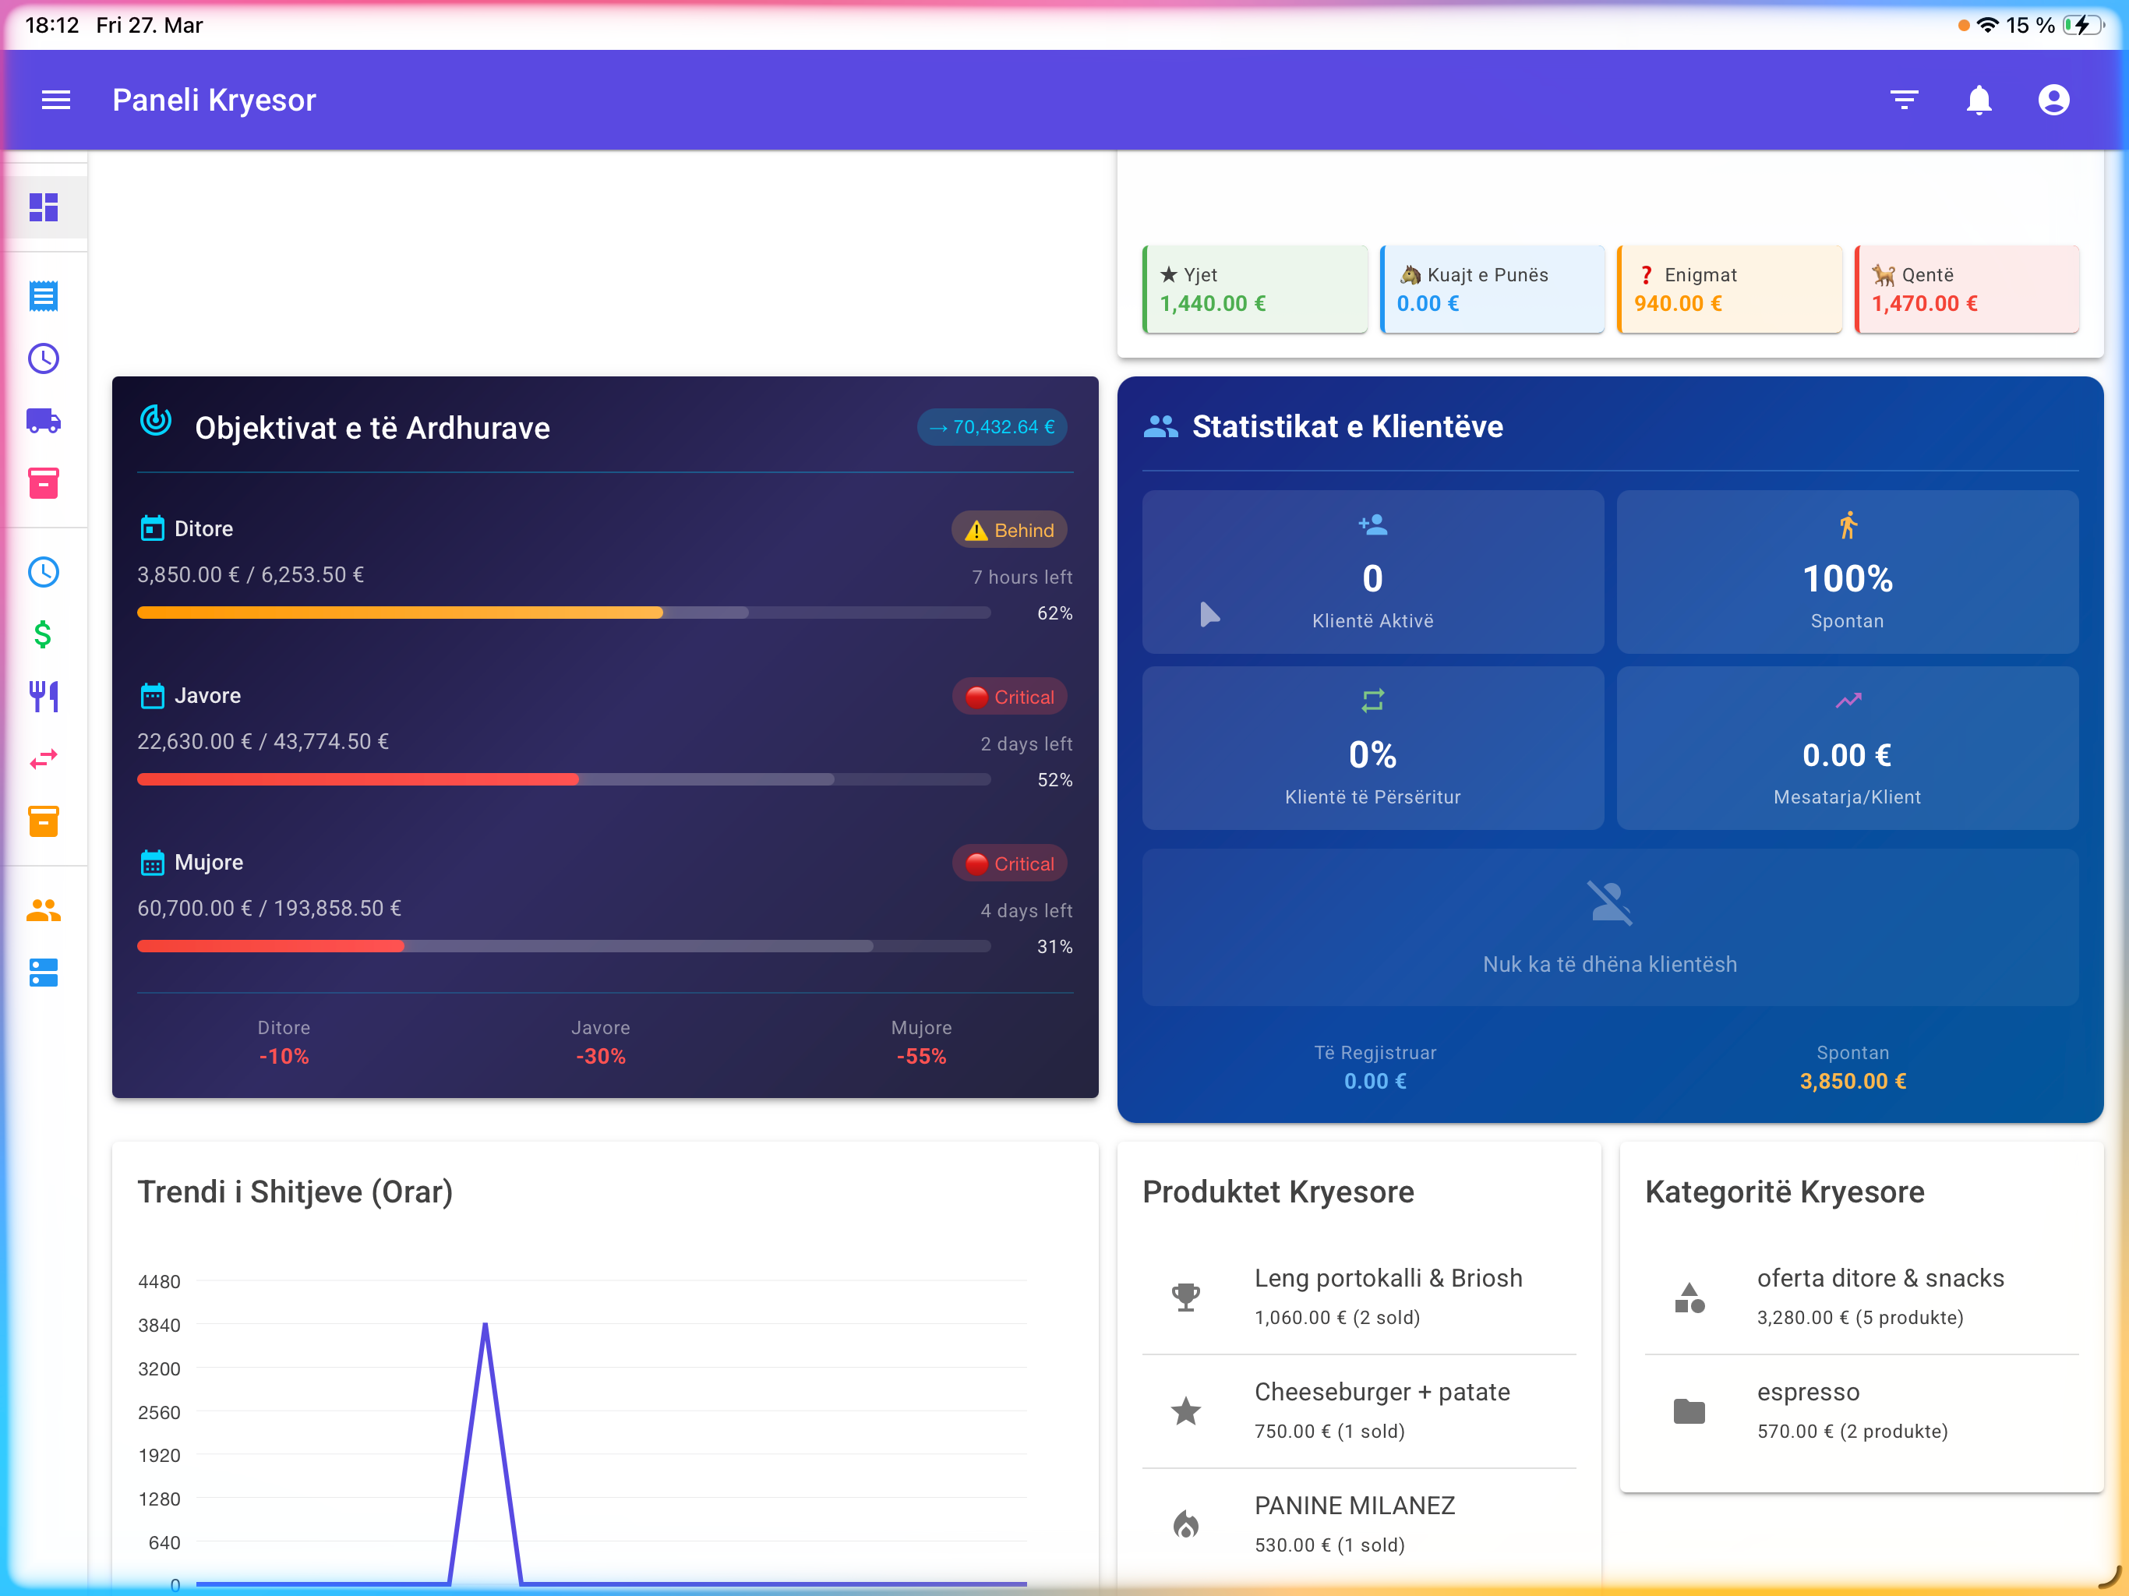
Task: Select the dashboard grid sidebar icon
Action: click(44, 207)
